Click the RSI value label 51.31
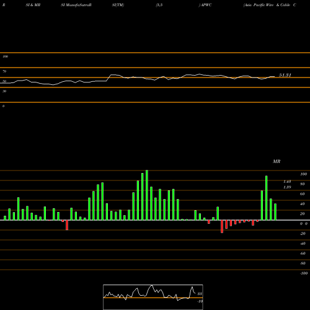310x310 pixels. coord(285,75)
